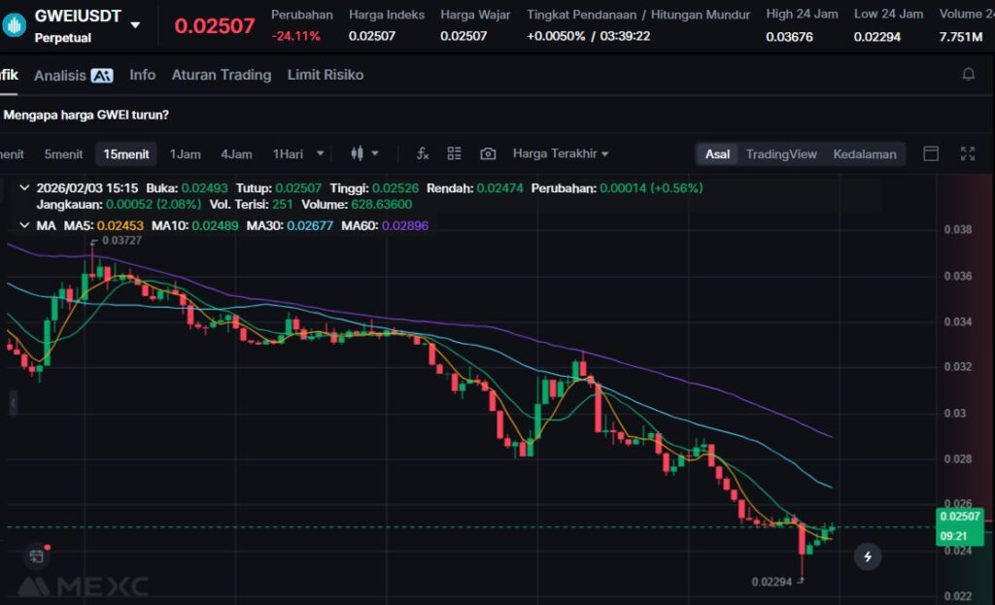995x605 pixels.
Task: Expand chart to fullscreen
Action: coord(968,153)
